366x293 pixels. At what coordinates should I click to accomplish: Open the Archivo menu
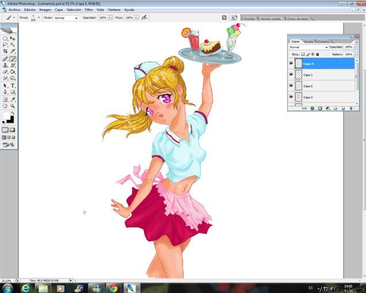click(14, 10)
